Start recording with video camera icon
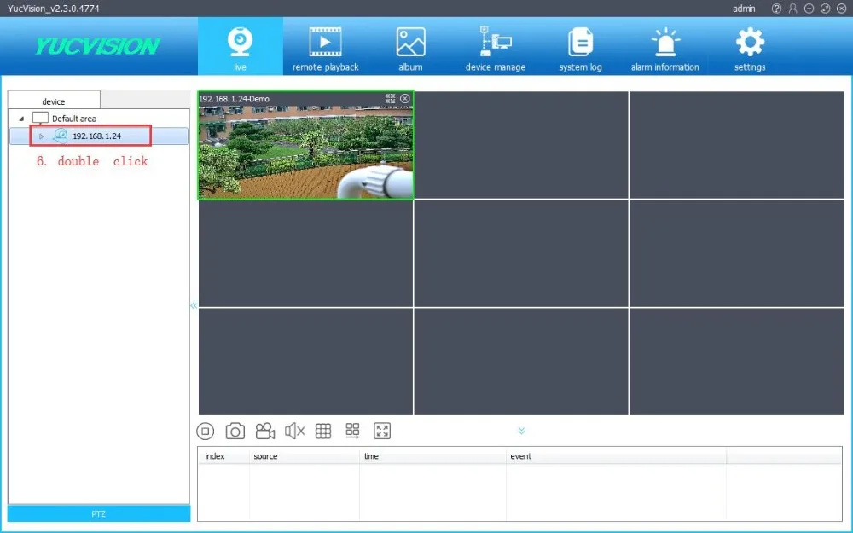The width and height of the screenshot is (853, 533). (265, 432)
